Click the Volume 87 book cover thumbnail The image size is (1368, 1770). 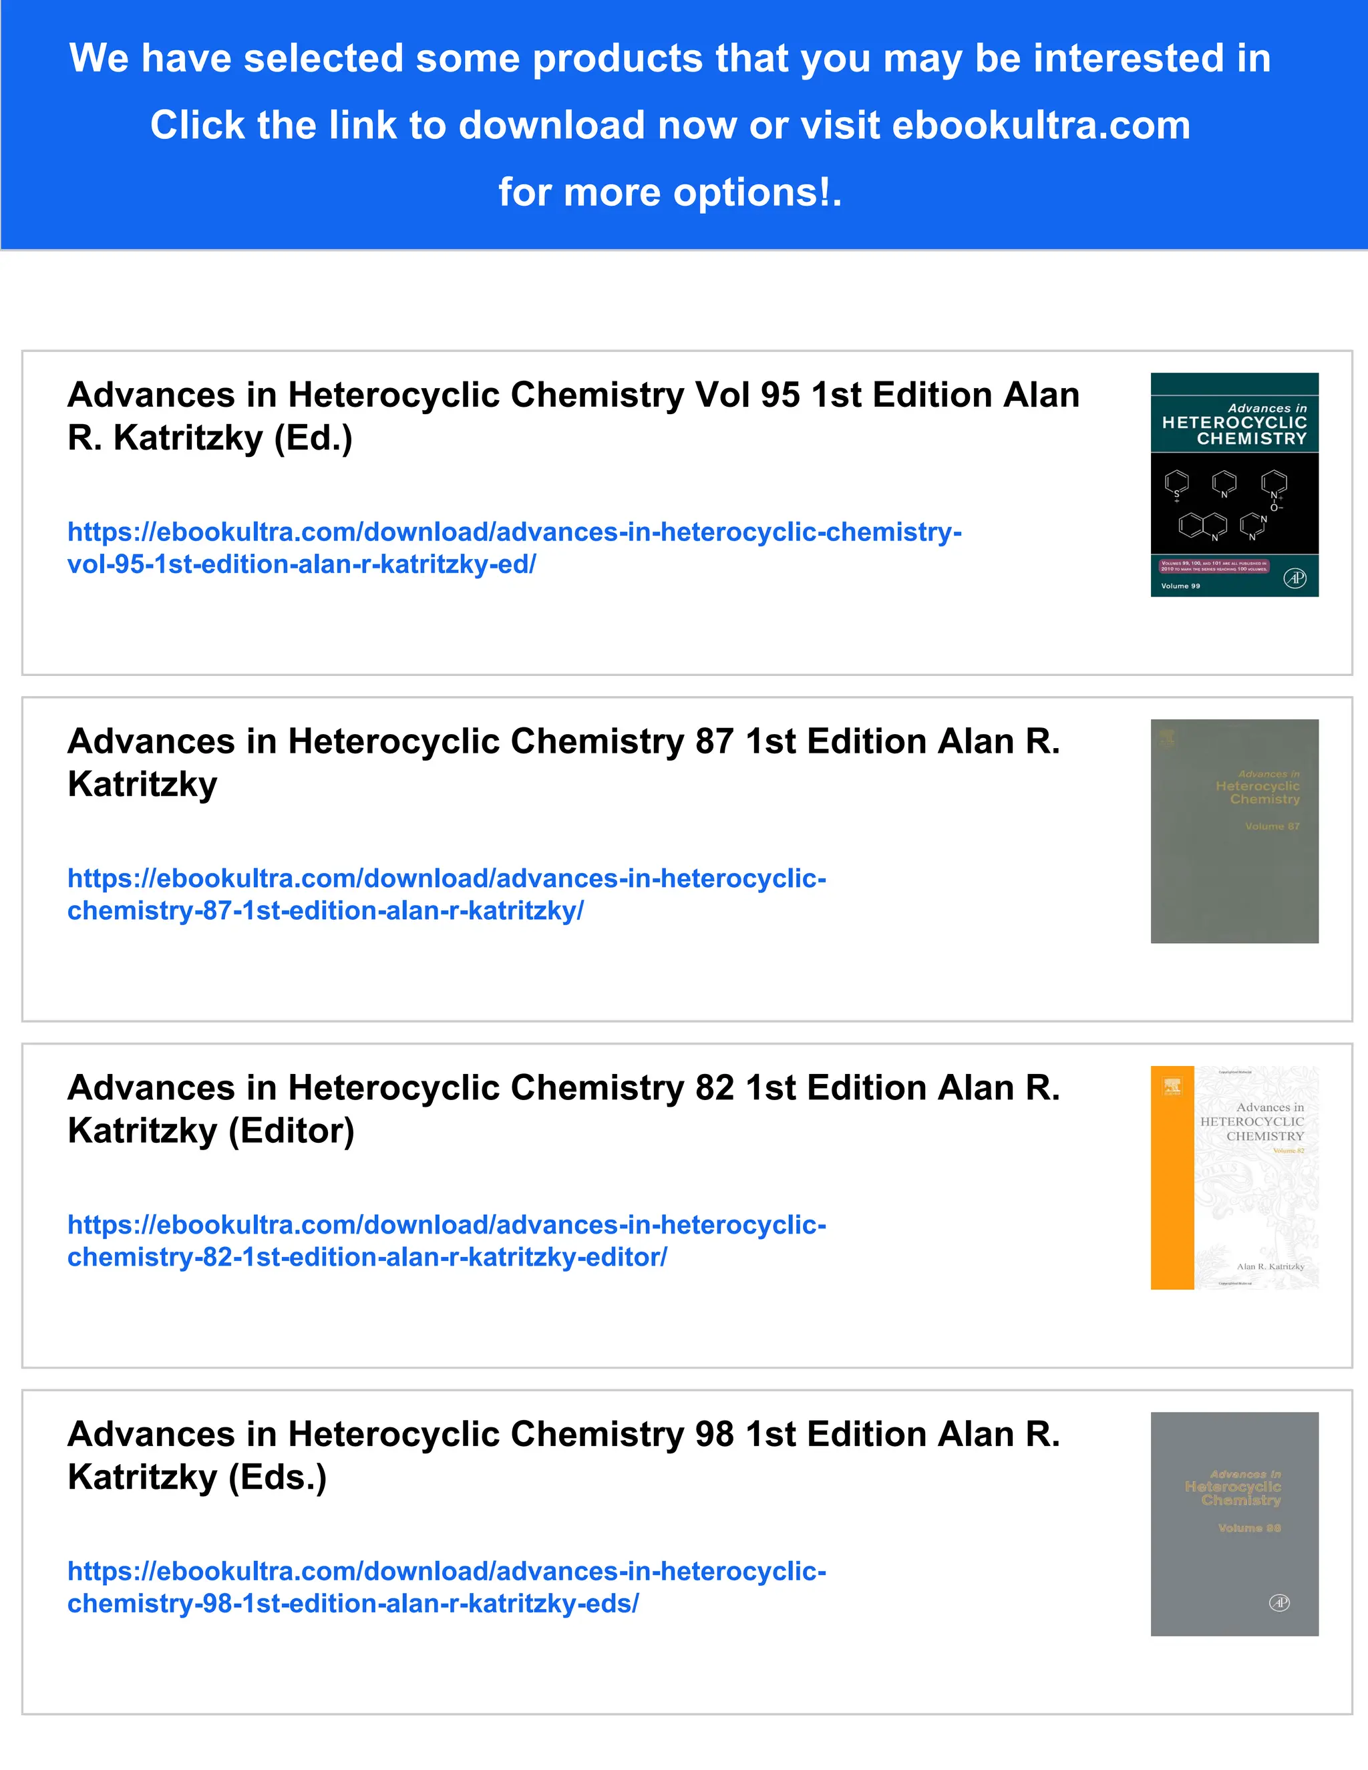pyautogui.click(x=1234, y=832)
